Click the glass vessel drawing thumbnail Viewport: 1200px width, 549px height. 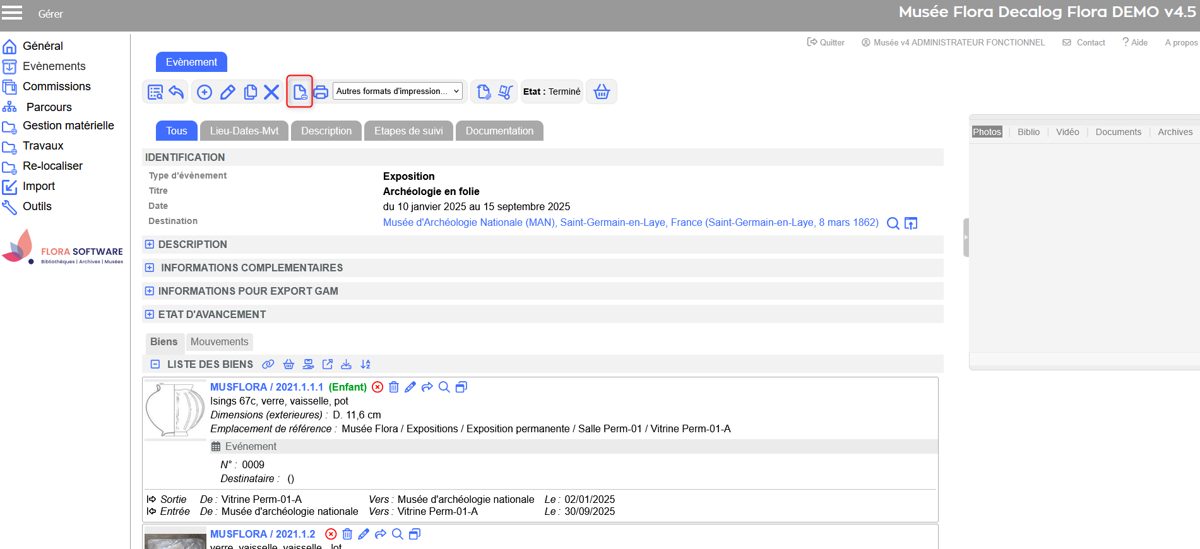175,410
